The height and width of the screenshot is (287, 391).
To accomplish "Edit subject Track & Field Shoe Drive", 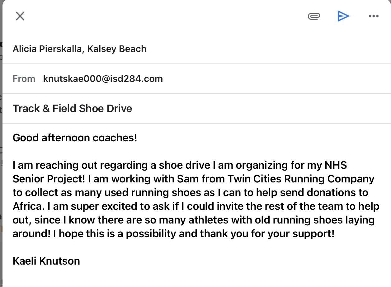I will [x=72, y=109].
